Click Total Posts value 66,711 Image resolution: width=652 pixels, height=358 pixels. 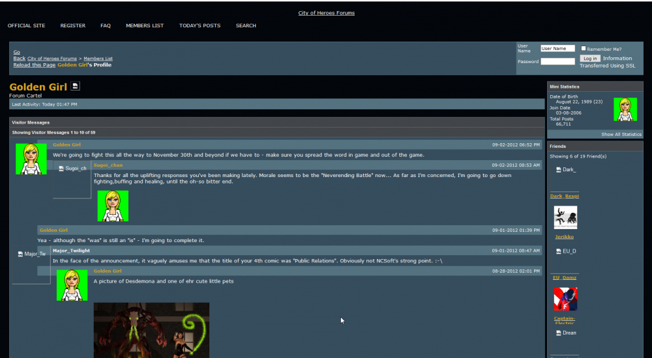pos(563,124)
